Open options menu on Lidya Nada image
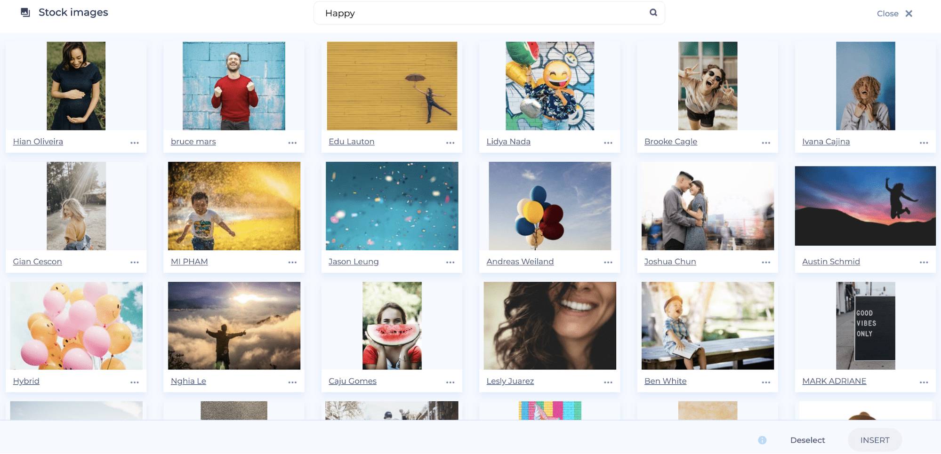 [x=608, y=142]
